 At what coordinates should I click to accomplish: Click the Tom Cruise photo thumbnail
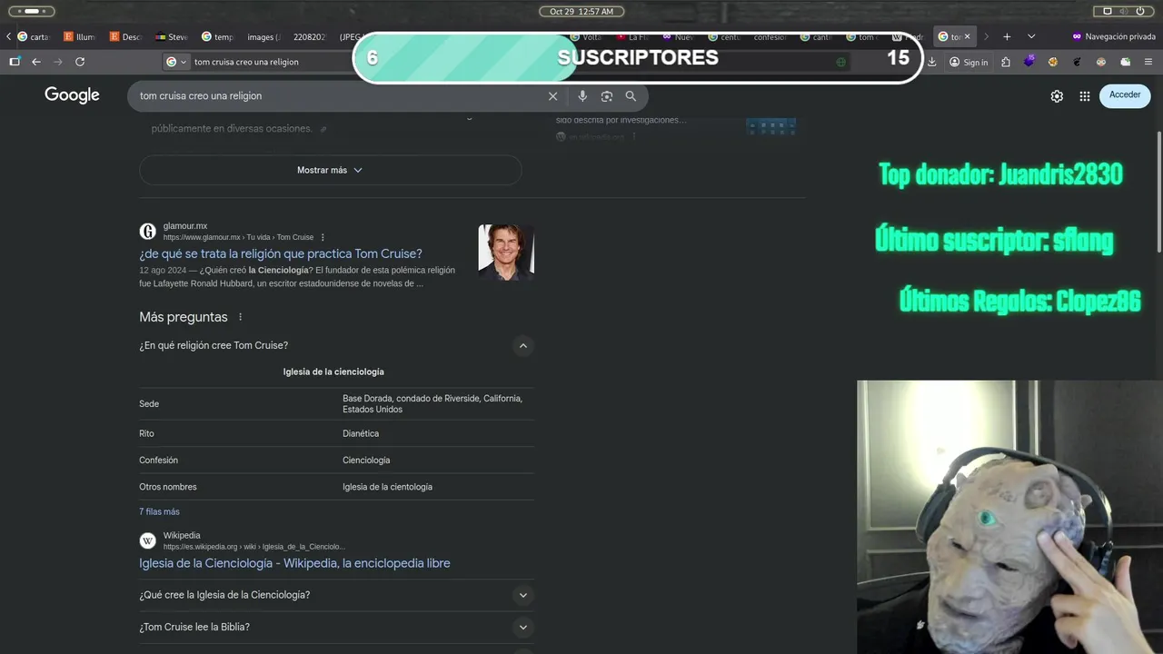pyautogui.click(x=506, y=252)
